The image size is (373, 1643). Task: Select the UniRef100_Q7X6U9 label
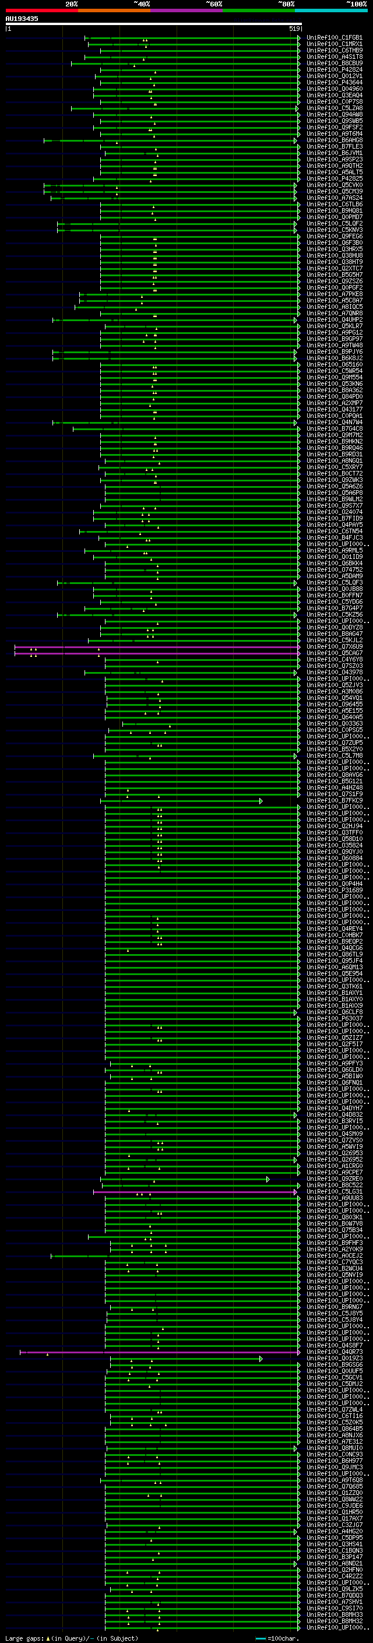(x=335, y=647)
